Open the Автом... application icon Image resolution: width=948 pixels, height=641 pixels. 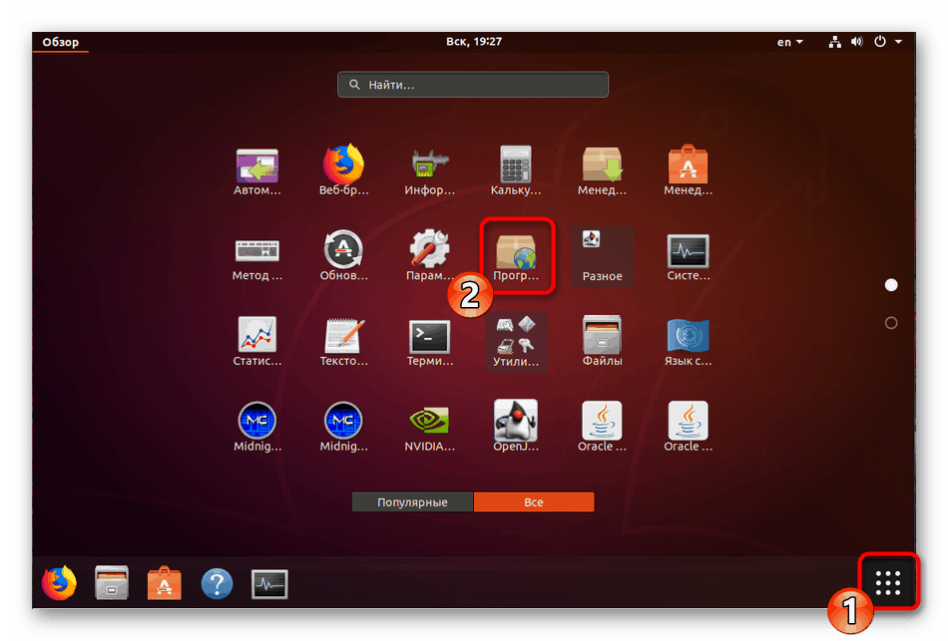tap(256, 171)
